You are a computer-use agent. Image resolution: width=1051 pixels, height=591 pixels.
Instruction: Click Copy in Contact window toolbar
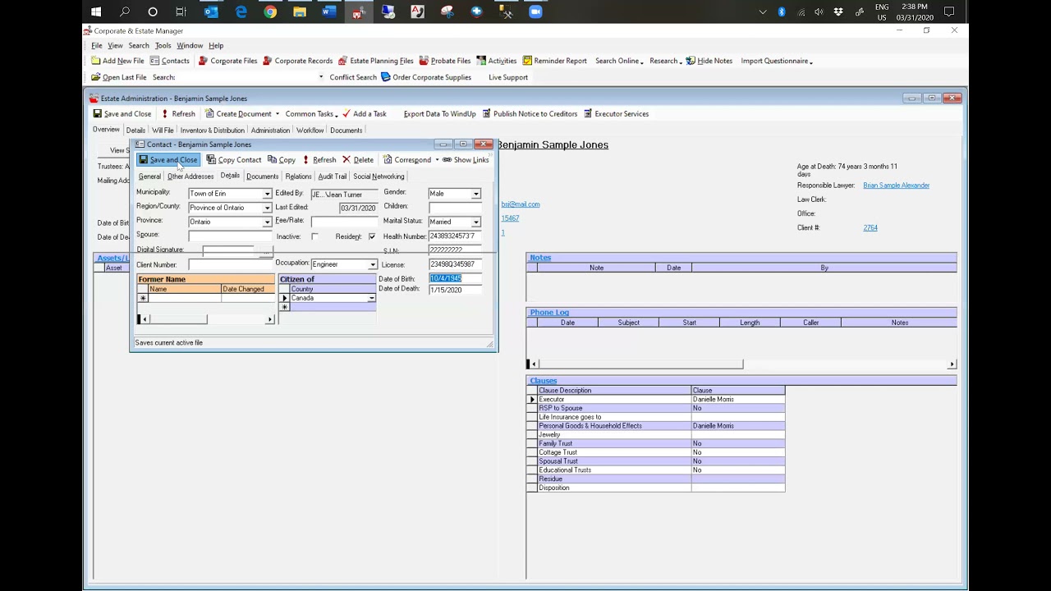tap(282, 160)
